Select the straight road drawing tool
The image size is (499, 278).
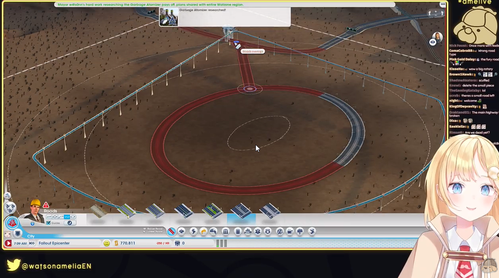click(x=49, y=217)
